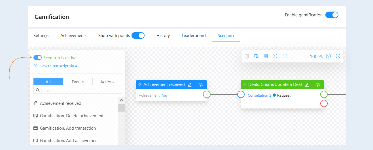Click the grid arrange icon in toolbar

266,56
